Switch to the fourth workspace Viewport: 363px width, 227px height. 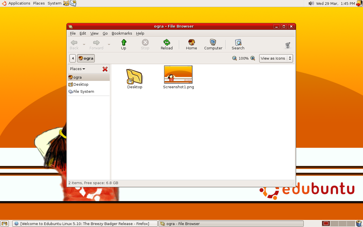[x=351, y=224]
